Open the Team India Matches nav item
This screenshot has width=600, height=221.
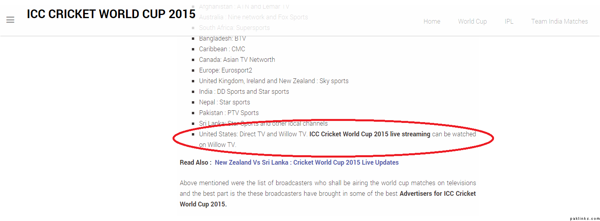559,22
